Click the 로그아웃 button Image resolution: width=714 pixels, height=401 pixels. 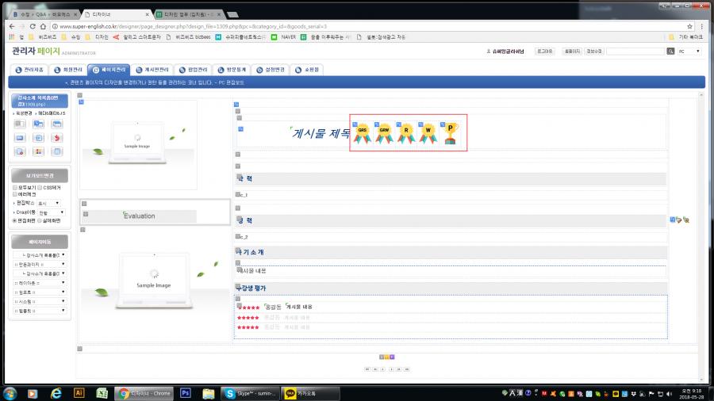coord(545,51)
